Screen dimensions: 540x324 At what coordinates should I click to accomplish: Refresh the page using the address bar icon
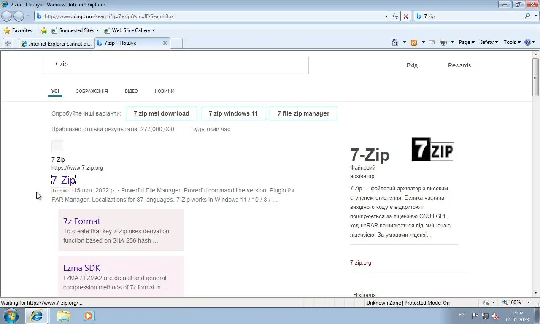click(395, 16)
